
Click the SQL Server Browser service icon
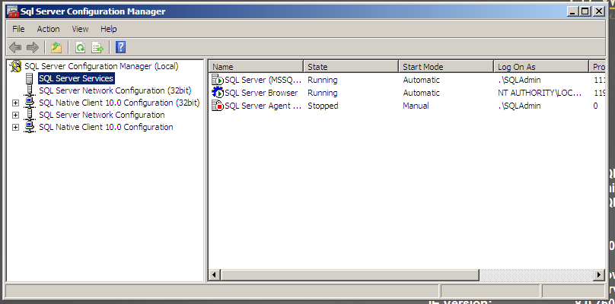(x=218, y=93)
